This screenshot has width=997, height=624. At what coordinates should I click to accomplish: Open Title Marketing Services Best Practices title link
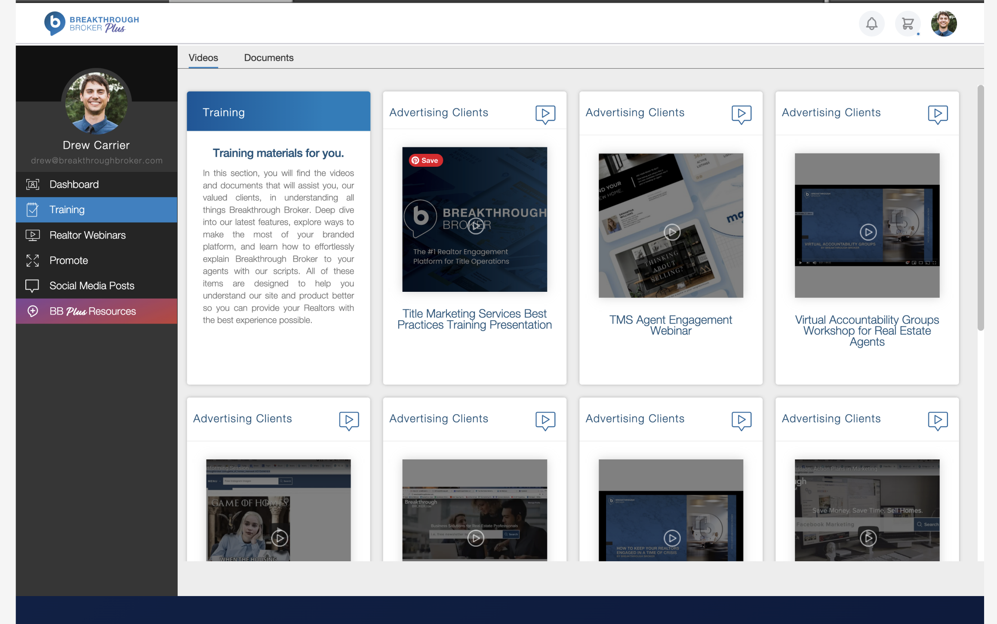pos(474,319)
